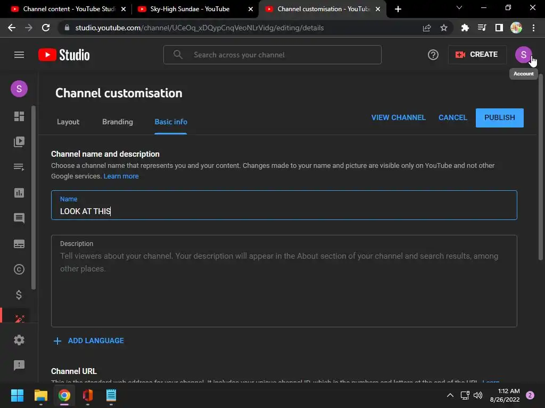The height and width of the screenshot is (408, 545).
Task: Open the hamburger navigation menu
Action: [19, 55]
